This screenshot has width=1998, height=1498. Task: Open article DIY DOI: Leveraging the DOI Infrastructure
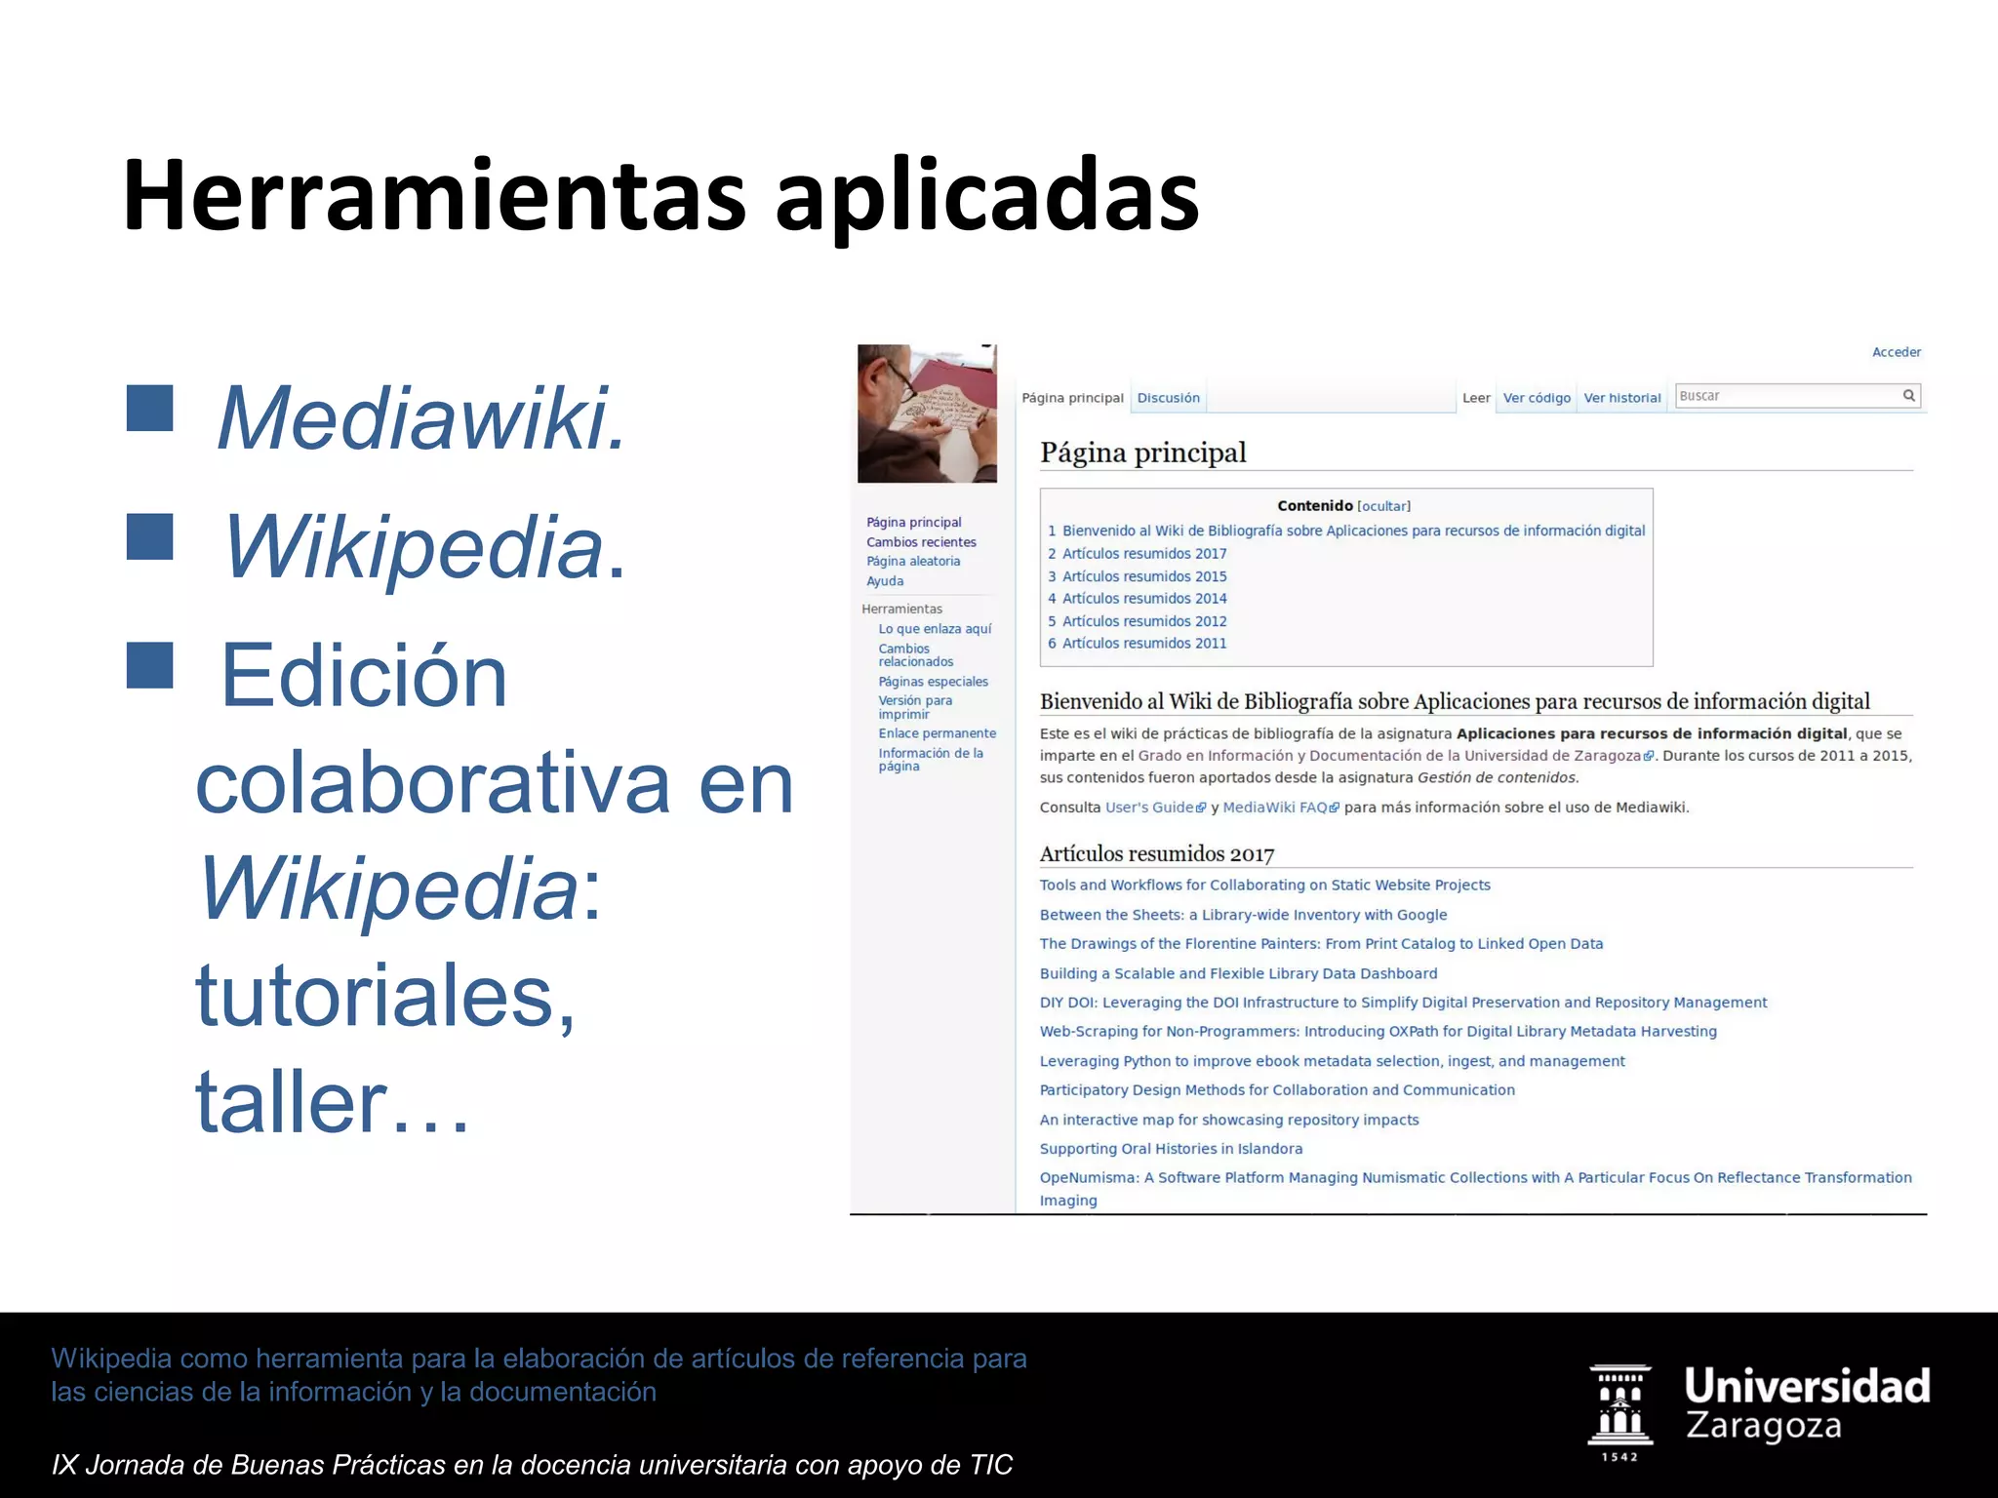point(1403,1003)
